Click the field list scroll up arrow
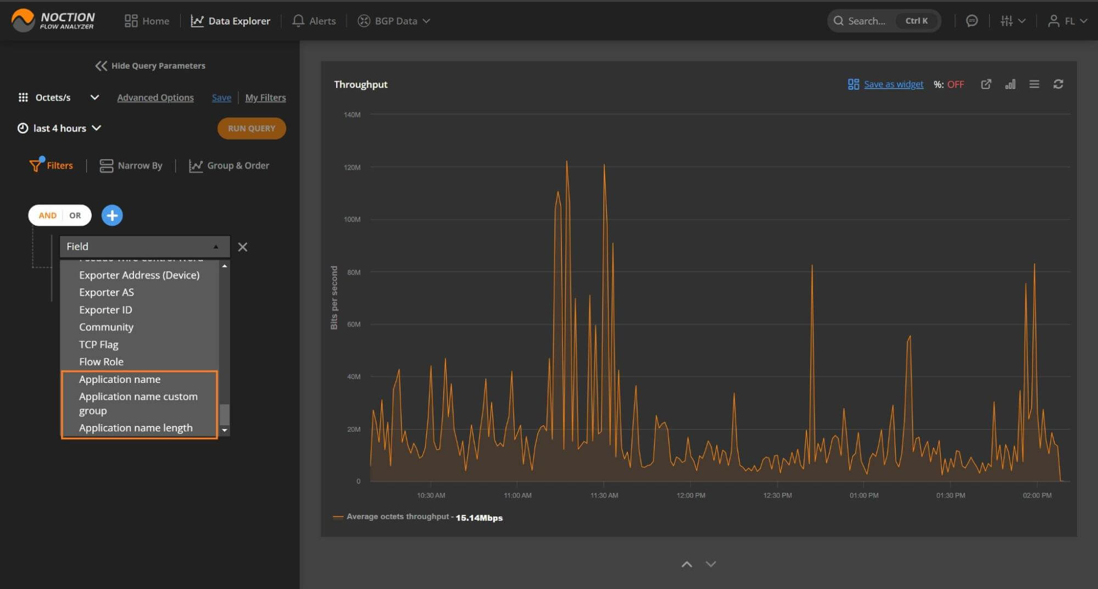The width and height of the screenshot is (1098, 589). (x=224, y=266)
